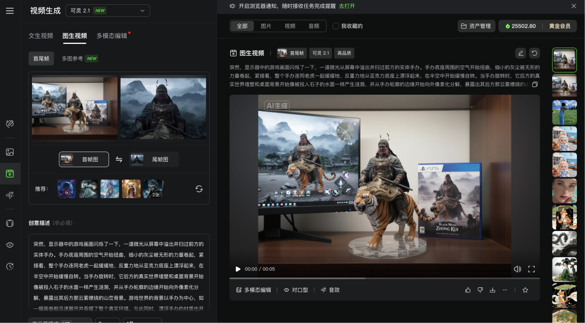585x323 pixels.
Task: Click the 黄金会员 membership label
Action: pos(560,26)
